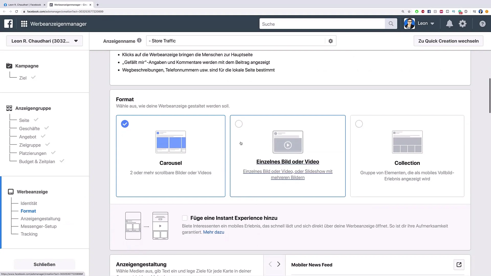Click the Kampagne menu item in sidebar
This screenshot has width=491, height=276.
point(27,66)
